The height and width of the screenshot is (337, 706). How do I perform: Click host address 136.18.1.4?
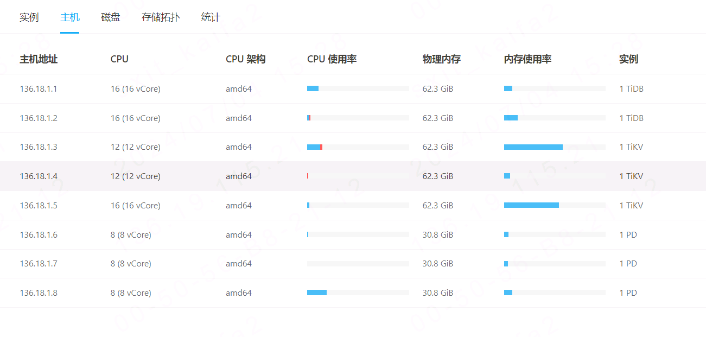39,176
